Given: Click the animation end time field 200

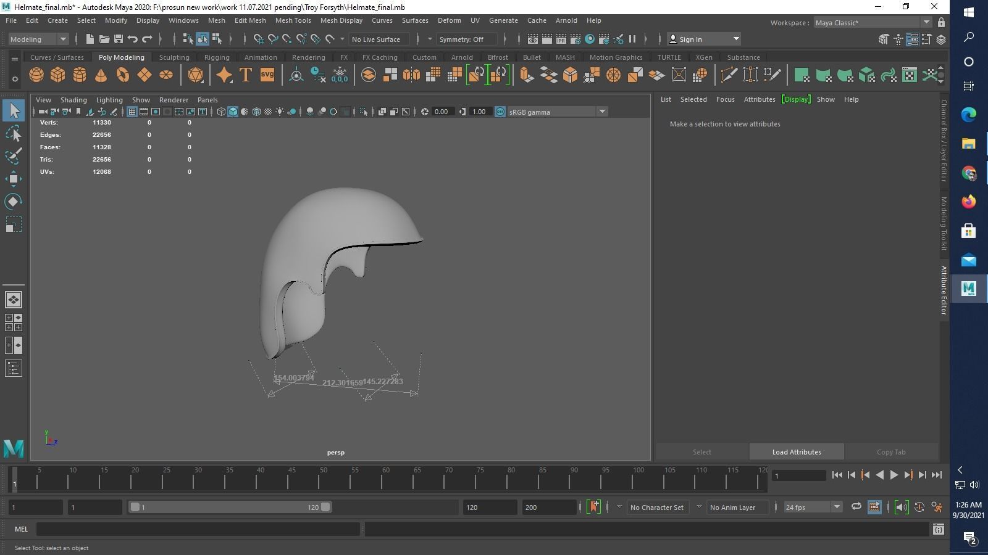Looking at the screenshot, I should point(549,507).
